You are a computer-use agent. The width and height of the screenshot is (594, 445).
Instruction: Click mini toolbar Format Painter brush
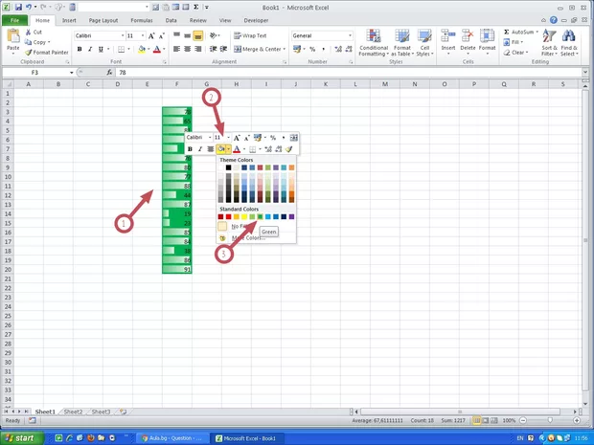(289, 149)
